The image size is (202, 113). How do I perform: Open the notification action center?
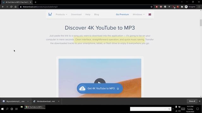[x=198, y=109]
